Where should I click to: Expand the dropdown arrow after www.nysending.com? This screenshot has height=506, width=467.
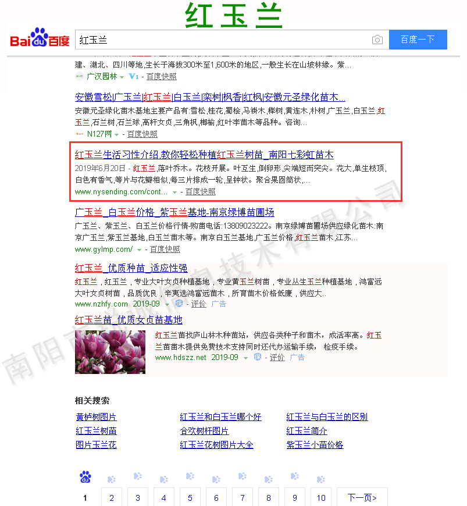pos(174,192)
